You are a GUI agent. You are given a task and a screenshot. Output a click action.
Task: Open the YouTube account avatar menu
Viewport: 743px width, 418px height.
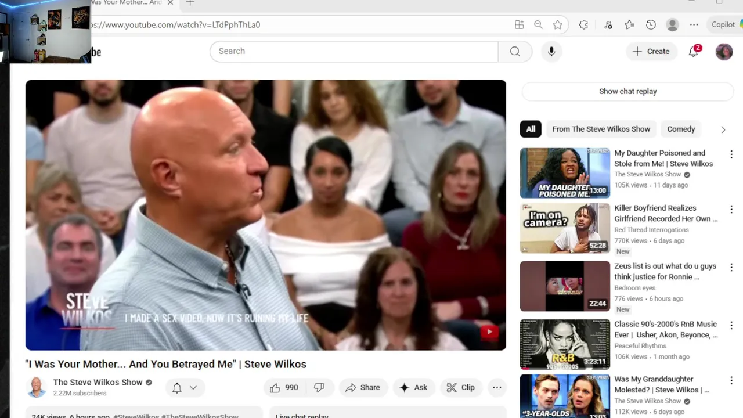(x=724, y=51)
